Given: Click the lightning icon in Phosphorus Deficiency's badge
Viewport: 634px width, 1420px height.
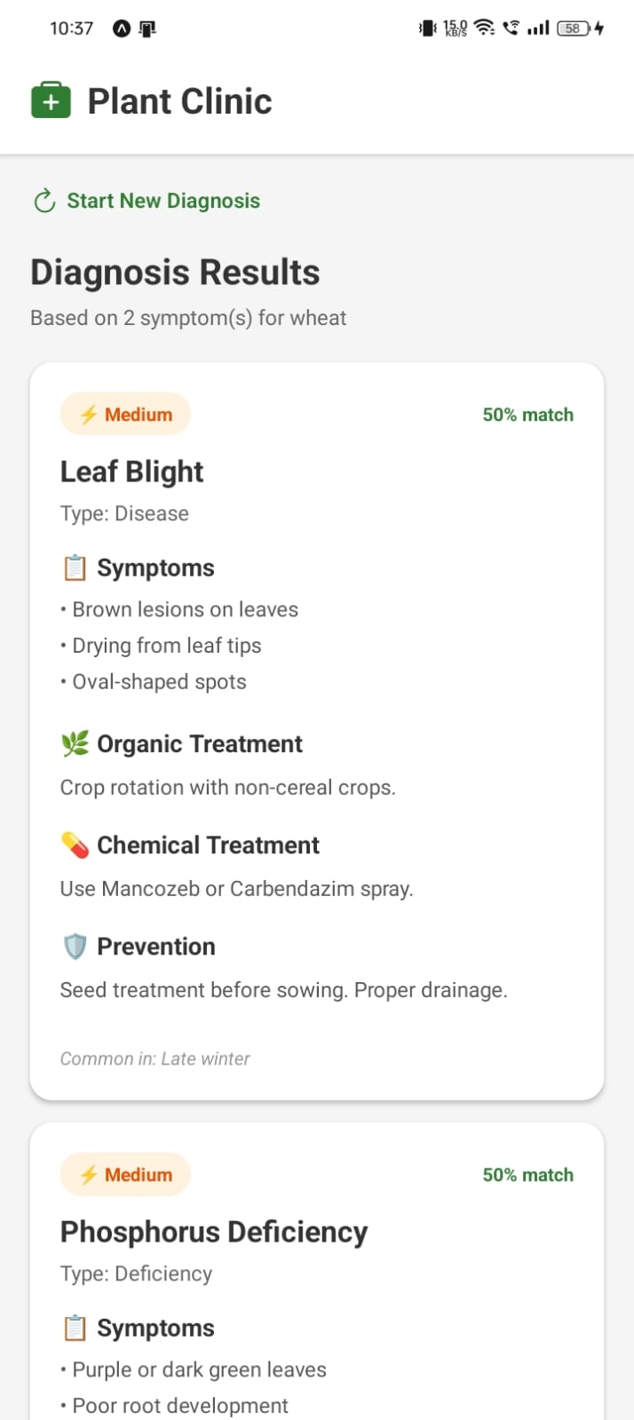Looking at the screenshot, I should [x=88, y=1173].
